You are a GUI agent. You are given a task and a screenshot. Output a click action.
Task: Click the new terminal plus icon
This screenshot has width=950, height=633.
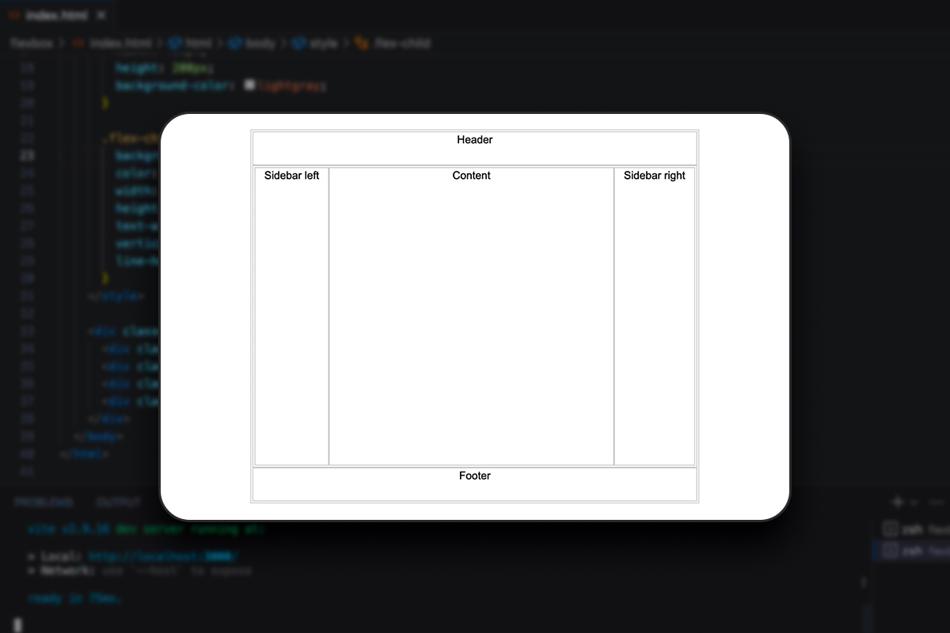click(898, 502)
